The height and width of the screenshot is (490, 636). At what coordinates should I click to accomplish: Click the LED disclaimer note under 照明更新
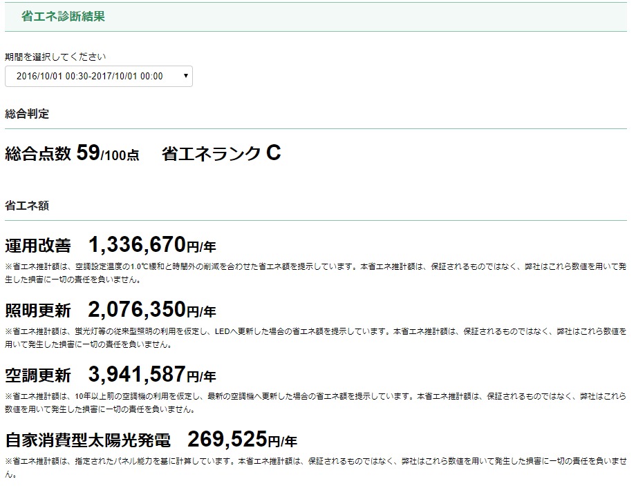point(315,337)
